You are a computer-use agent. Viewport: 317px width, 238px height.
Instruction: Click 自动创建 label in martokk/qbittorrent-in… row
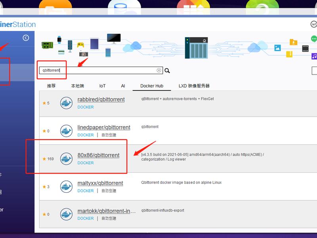[x=109, y=219]
